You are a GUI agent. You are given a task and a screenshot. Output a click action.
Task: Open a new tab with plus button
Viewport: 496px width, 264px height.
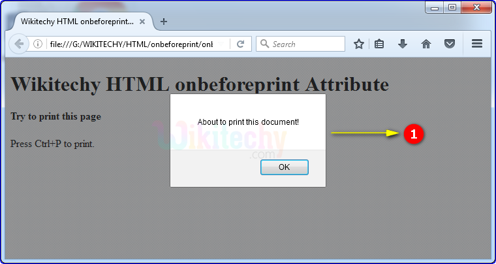[163, 21]
